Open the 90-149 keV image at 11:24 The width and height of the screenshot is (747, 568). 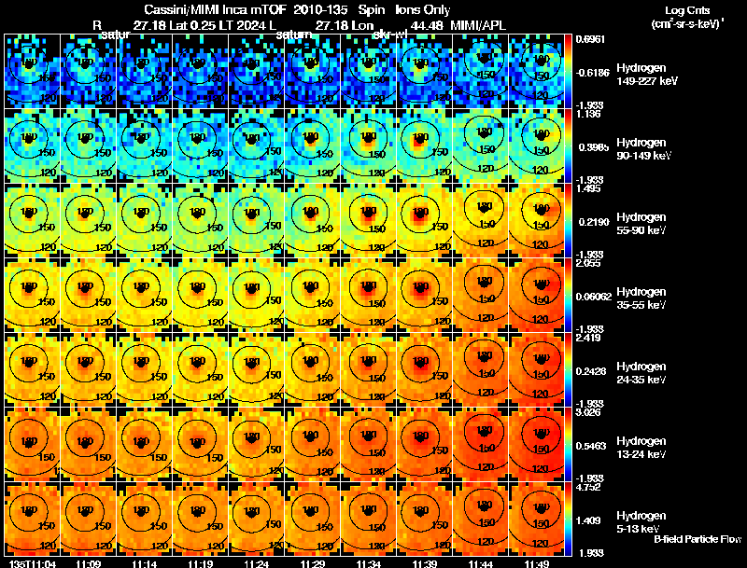[256, 146]
